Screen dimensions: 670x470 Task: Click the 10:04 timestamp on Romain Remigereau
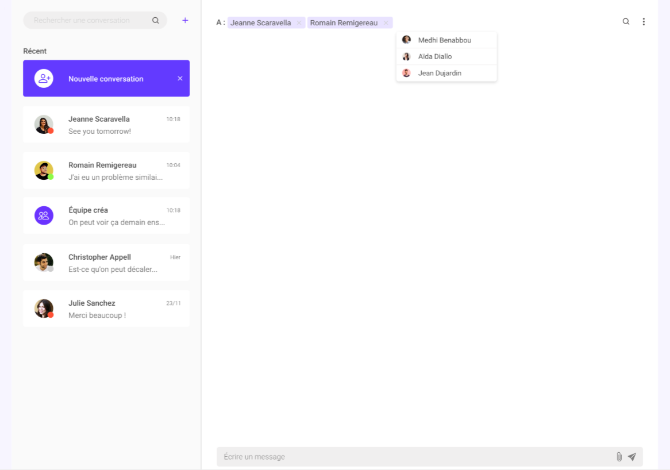(x=173, y=165)
